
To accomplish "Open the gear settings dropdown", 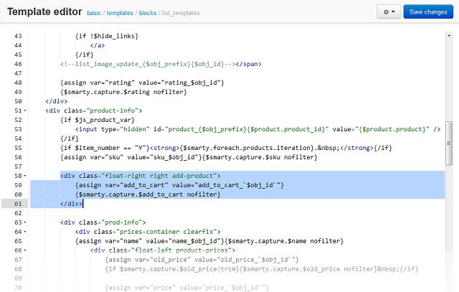I will pyautogui.click(x=389, y=11).
